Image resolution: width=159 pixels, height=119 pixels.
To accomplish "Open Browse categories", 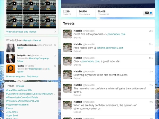I will coord(15,77).
